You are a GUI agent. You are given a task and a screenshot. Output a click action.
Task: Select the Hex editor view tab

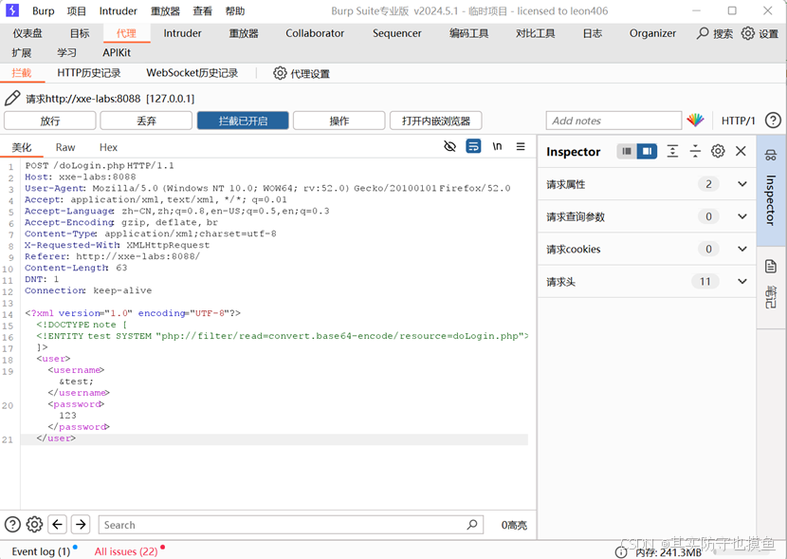pyautogui.click(x=108, y=147)
